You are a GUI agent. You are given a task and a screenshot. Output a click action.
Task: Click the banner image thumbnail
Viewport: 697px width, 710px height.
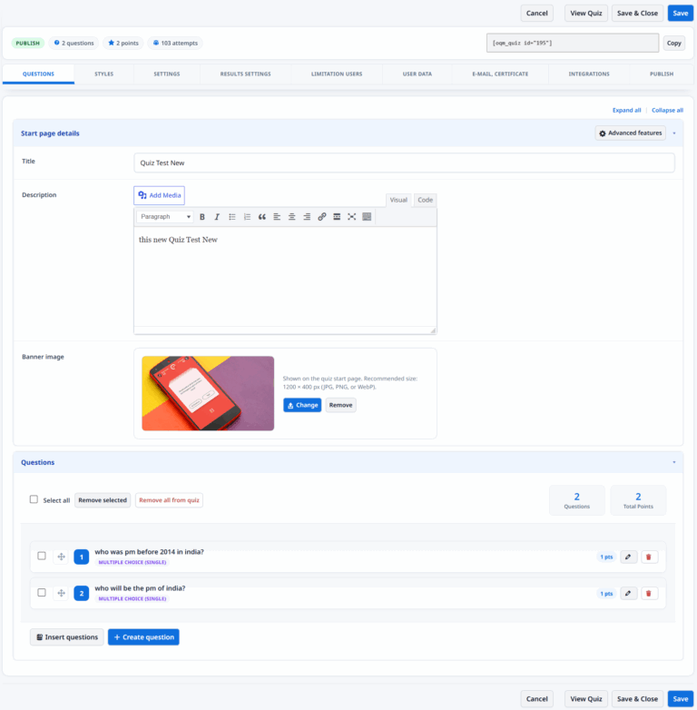(208, 393)
